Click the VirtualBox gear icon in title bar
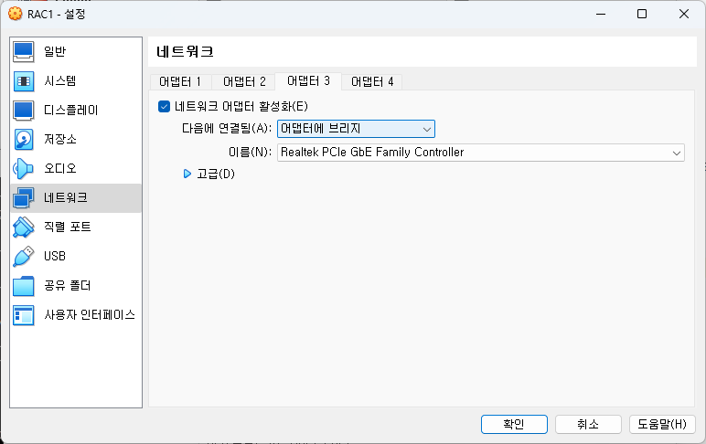The height and width of the screenshot is (444, 706). pos(16,14)
